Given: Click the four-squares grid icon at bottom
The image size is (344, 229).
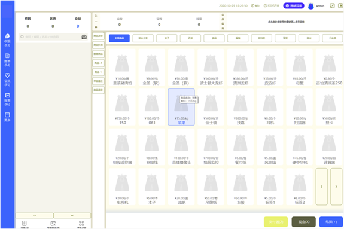Looking at the screenshot, I should click(x=81, y=223).
